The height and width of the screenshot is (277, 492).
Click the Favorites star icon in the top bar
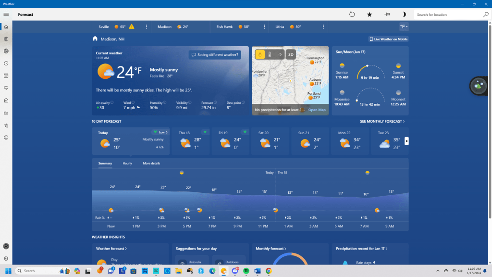(369, 14)
